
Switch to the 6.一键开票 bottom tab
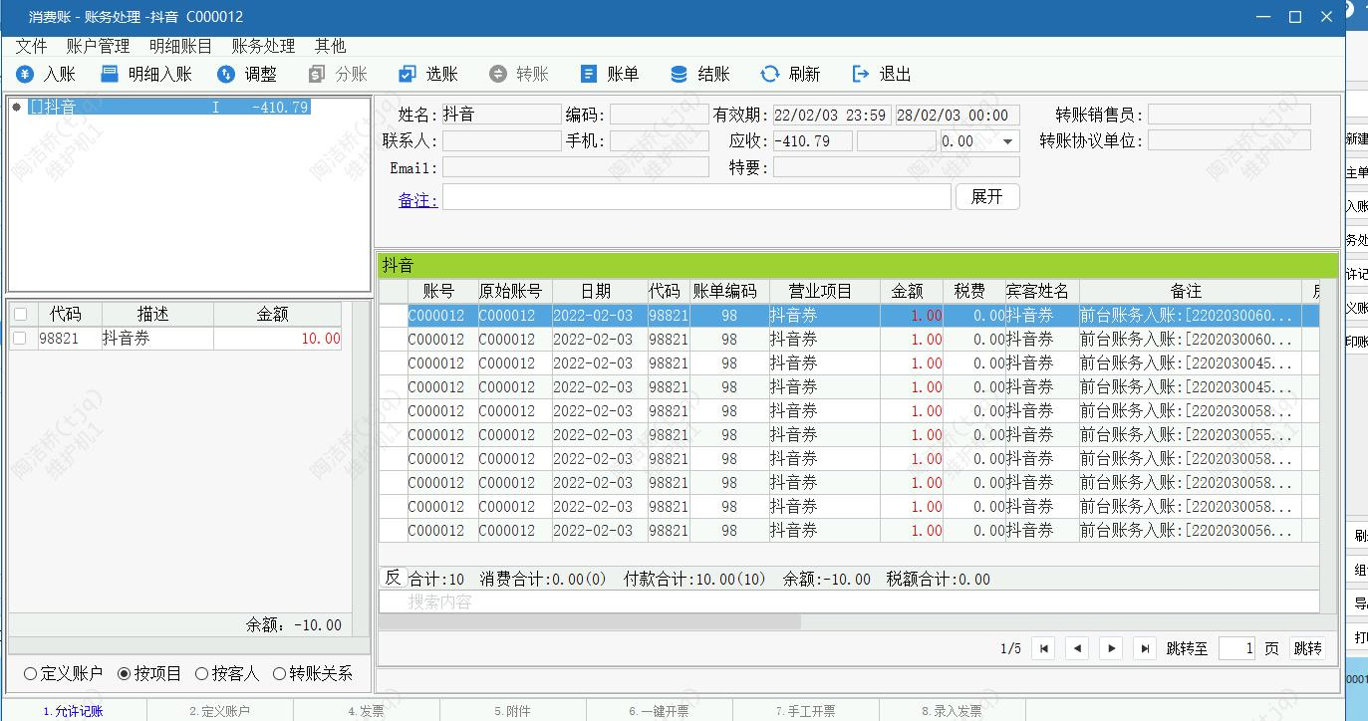click(x=659, y=711)
